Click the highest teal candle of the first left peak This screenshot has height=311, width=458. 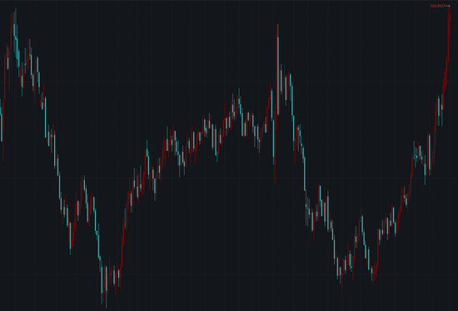coord(15,31)
